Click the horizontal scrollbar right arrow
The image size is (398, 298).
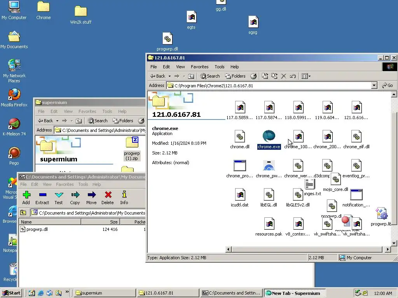(388, 249)
